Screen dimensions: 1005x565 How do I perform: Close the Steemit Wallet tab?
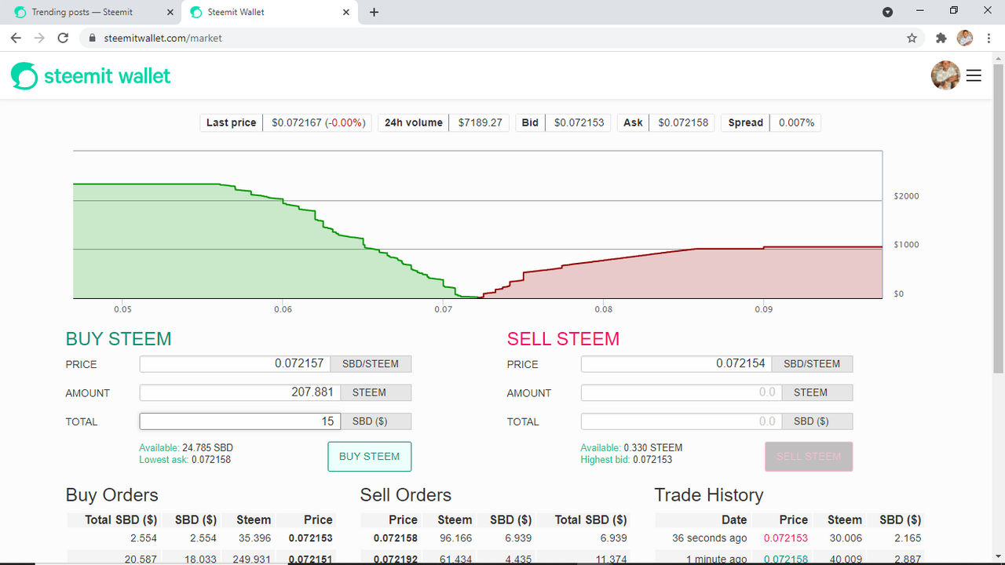tap(345, 13)
